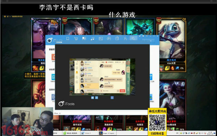Open the shopping cart icon in iTools
Screen dimensions: 217x136
coord(76,39)
